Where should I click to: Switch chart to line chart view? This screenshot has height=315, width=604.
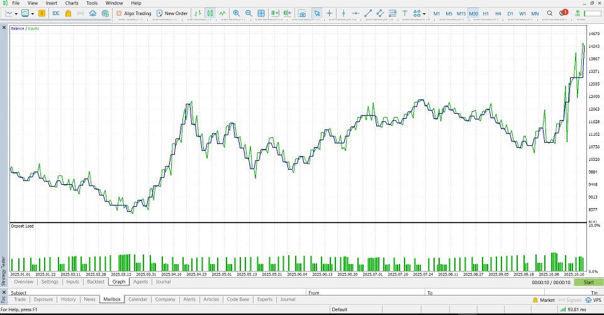coord(223,13)
